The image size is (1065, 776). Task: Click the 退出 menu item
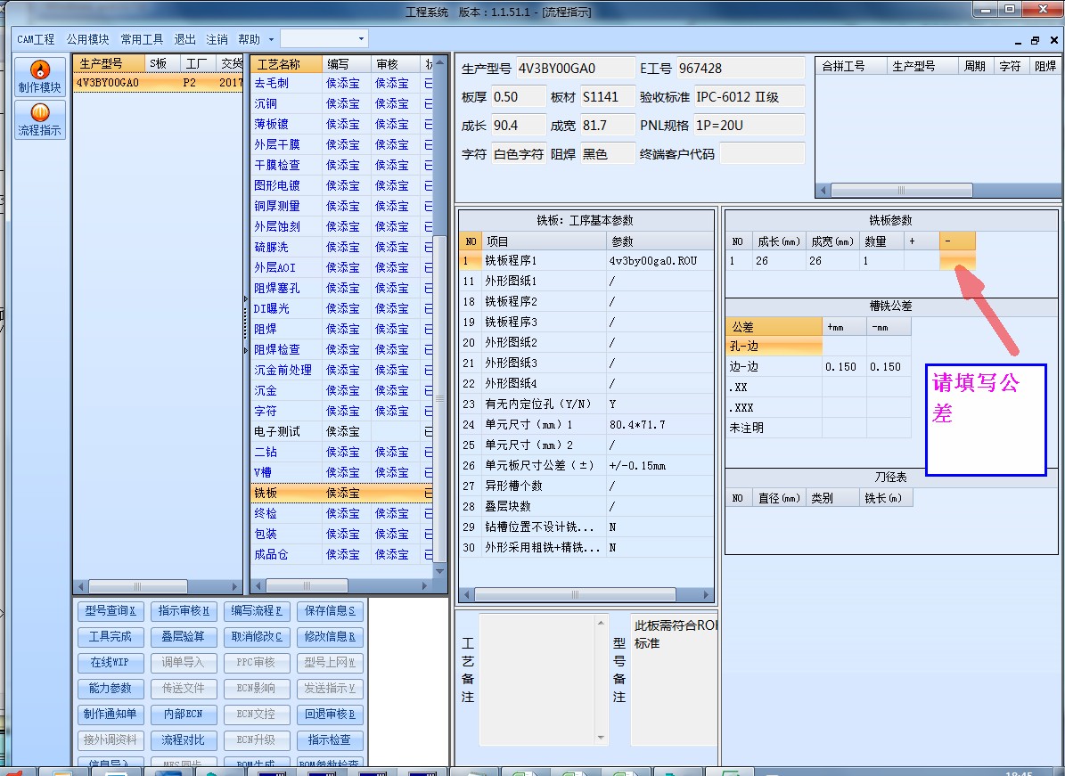click(x=184, y=39)
